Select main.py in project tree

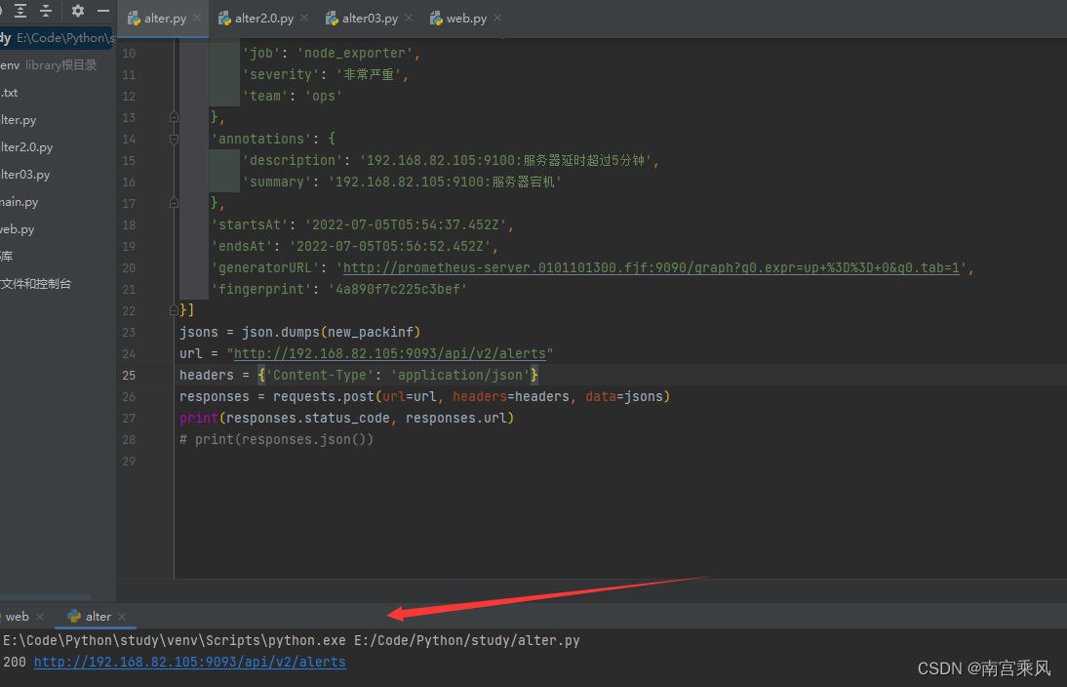[20, 202]
